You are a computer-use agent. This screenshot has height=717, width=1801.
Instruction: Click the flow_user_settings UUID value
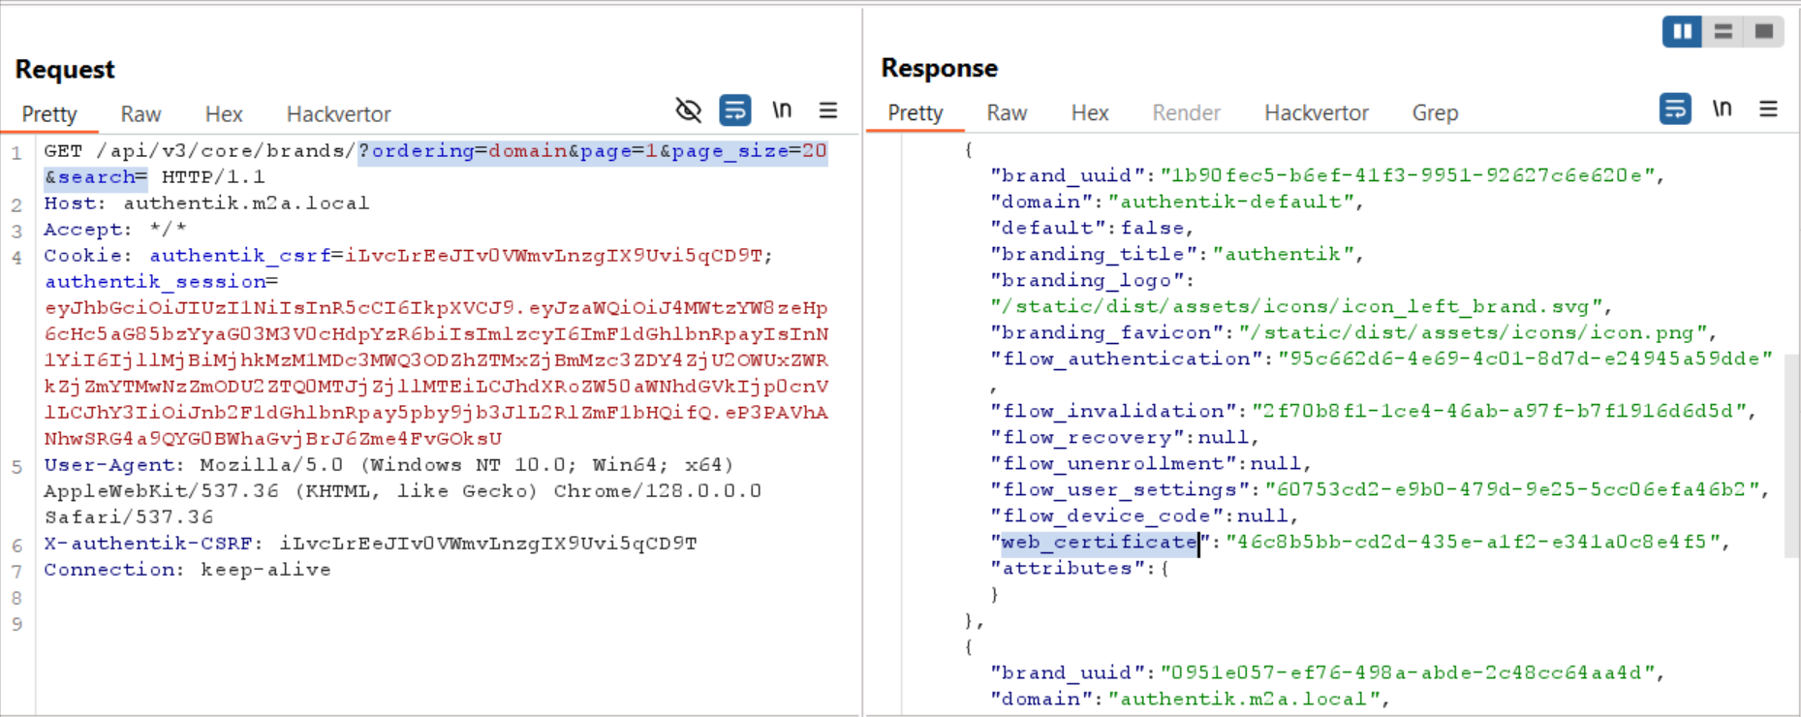click(x=1511, y=489)
